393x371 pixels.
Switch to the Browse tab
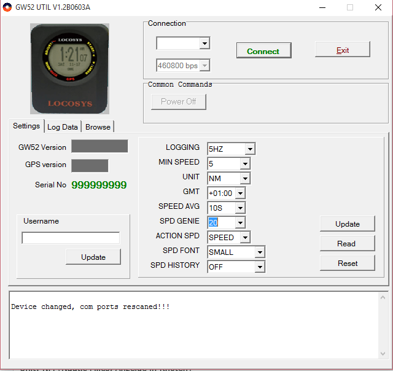click(x=98, y=127)
